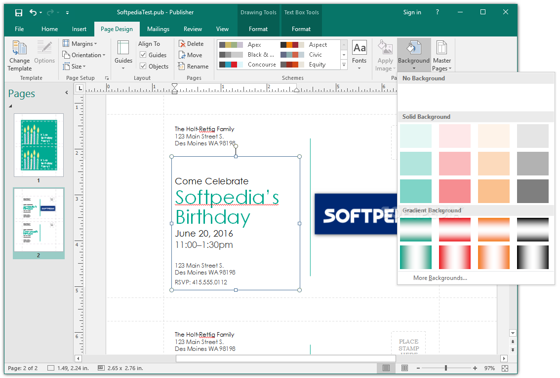Click Move page command
The height and width of the screenshot is (378, 560).
click(x=190, y=55)
